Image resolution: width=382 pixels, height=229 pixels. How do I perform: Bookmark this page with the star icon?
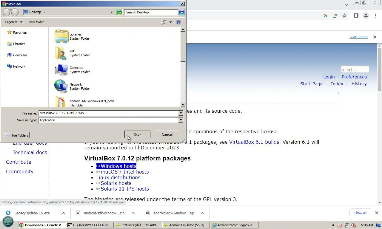pyautogui.click(x=344, y=16)
